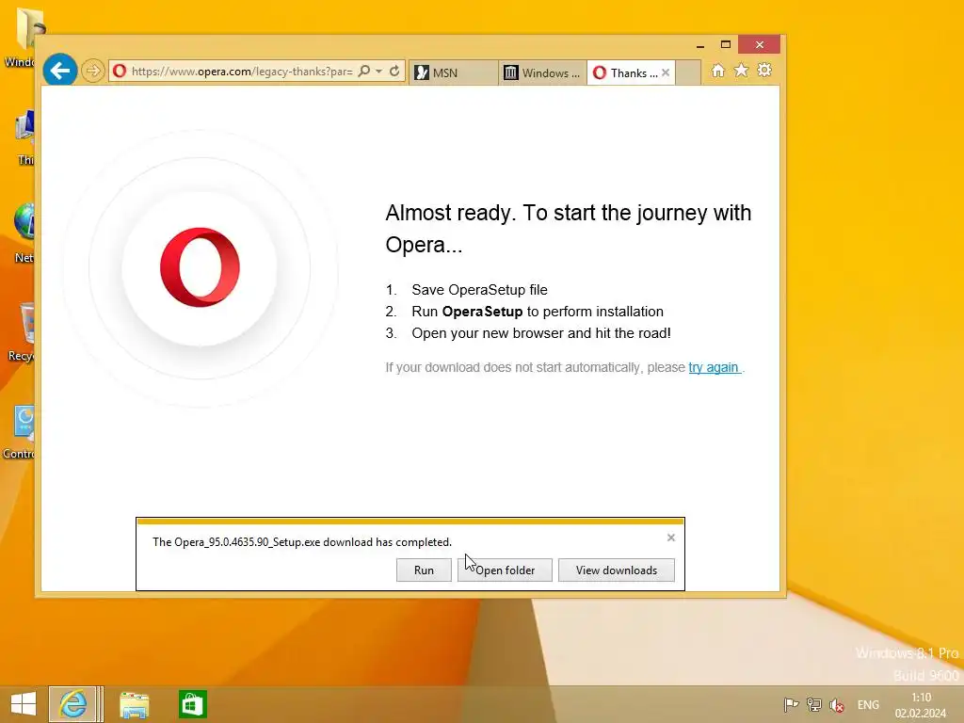Launch Windows Store from taskbar
This screenshot has height=723, width=964.
[x=192, y=704]
